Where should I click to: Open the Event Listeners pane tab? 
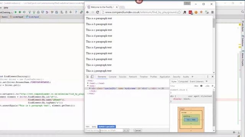click(196, 81)
